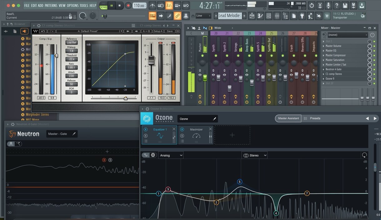
Task: Click the Waves Setup A button
Action: tap(158, 31)
